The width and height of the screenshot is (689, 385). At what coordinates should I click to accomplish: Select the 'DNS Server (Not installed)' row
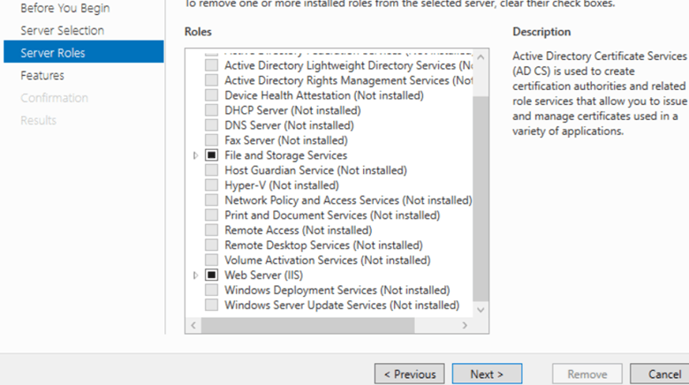click(x=289, y=125)
